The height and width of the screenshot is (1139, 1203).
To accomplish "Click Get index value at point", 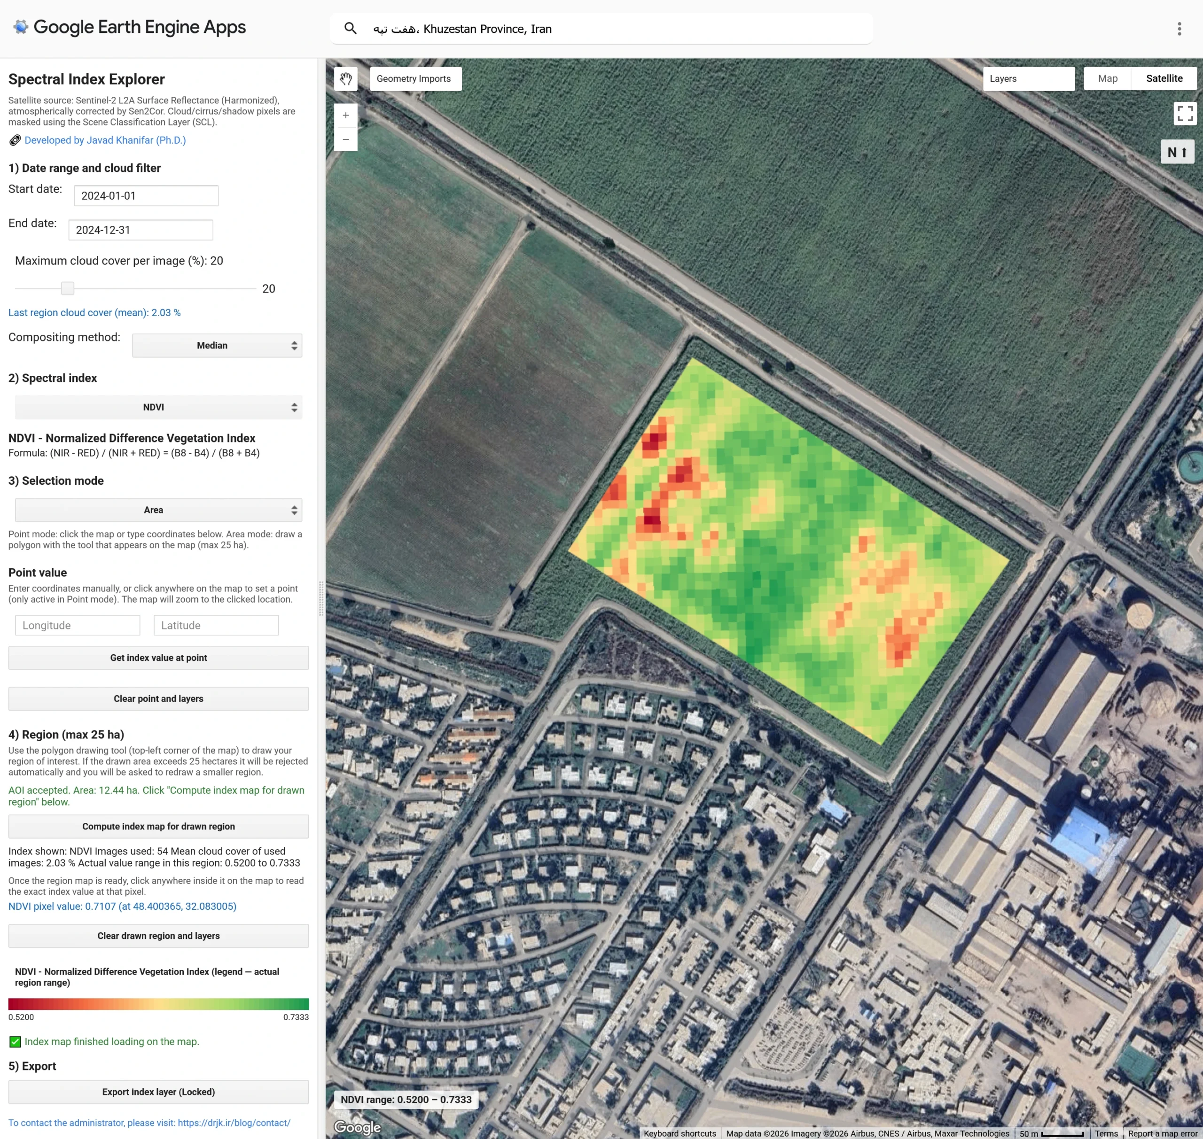I will click(158, 658).
